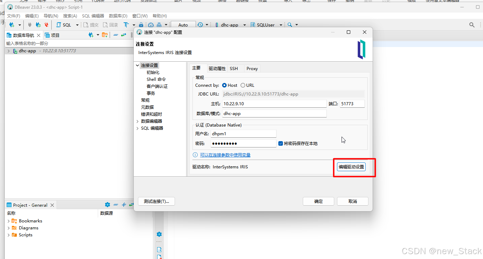The height and width of the screenshot is (259, 483).
Task: Collapse 连接设置 tree node in dialog
Action: pos(138,65)
